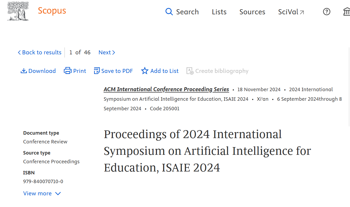Expand View more details
350x207 pixels.
pos(42,193)
